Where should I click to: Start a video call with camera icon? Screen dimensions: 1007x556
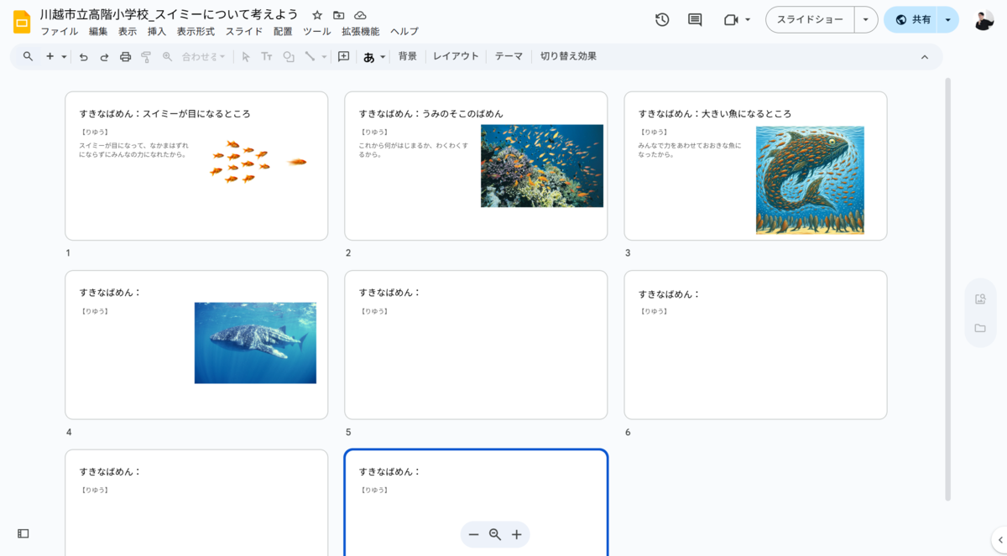pos(731,19)
